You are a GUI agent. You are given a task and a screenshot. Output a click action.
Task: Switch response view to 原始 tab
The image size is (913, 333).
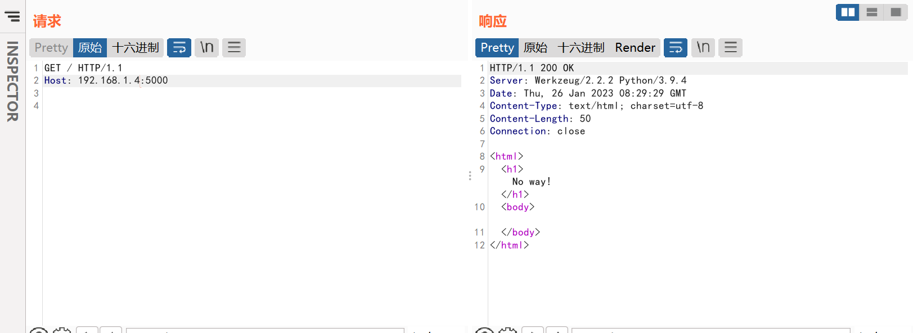pyautogui.click(x=535, y=48)
